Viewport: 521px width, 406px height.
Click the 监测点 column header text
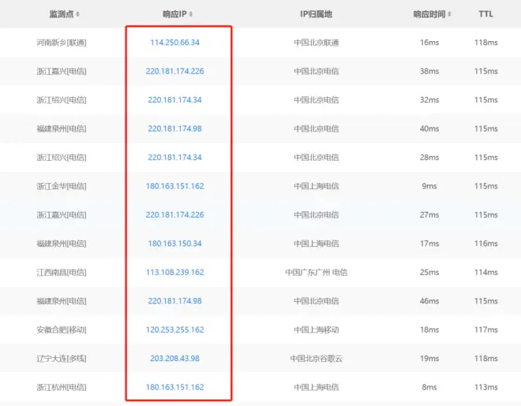(62, 14)
